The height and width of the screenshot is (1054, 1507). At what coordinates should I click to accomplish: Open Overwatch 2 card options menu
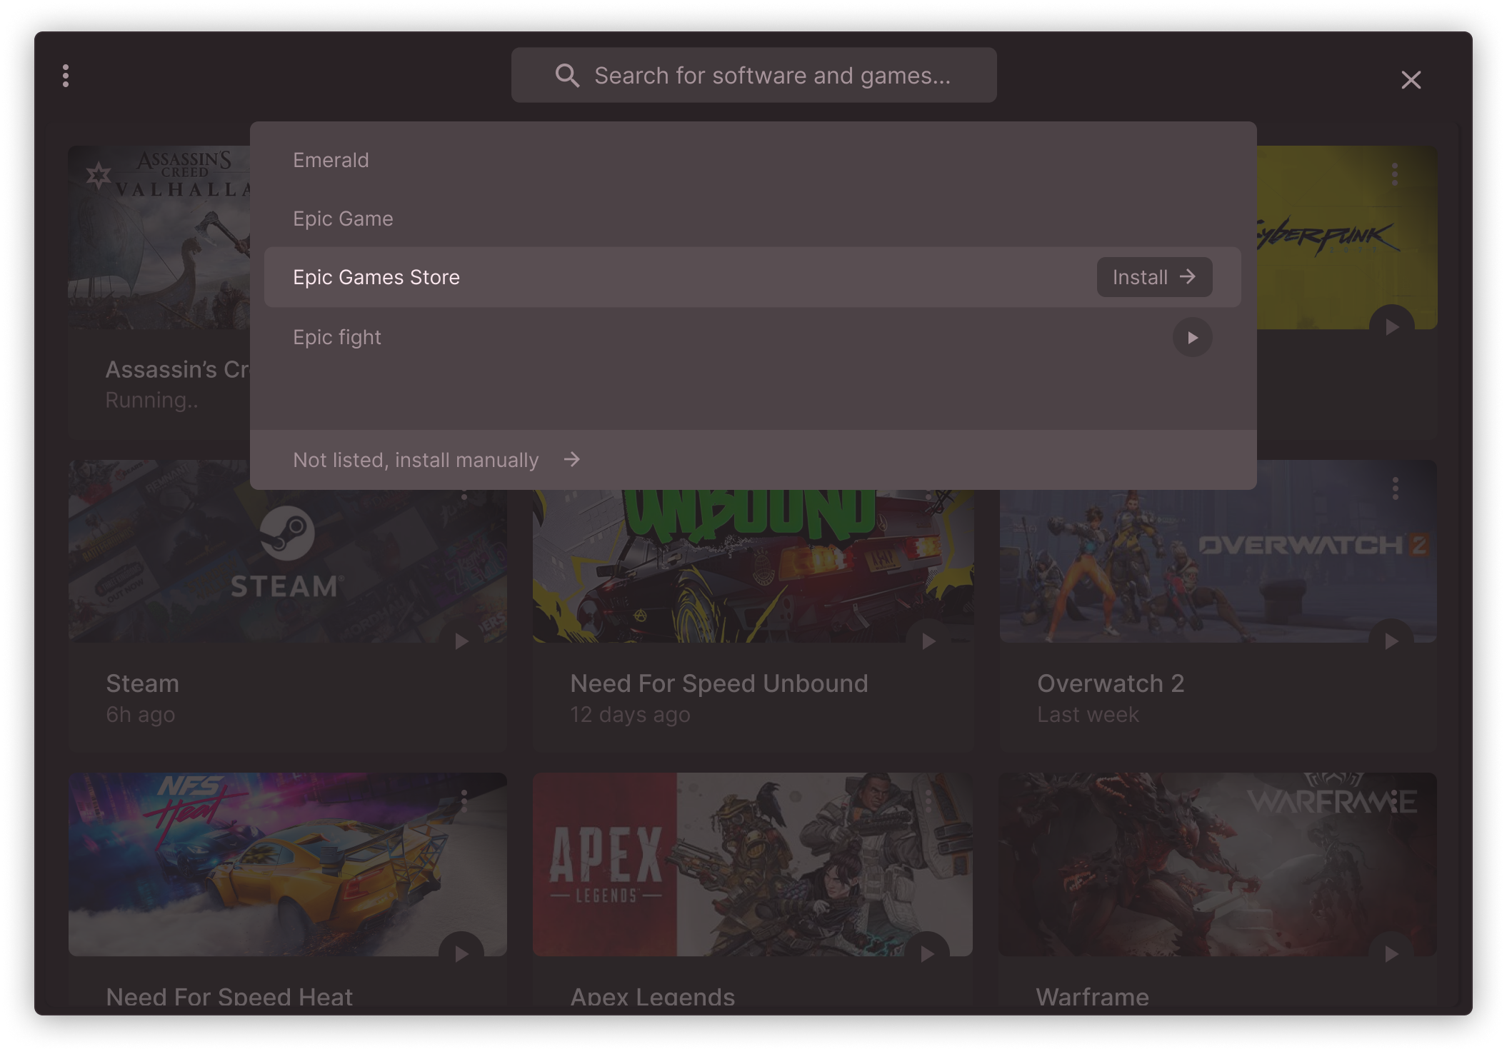click(1395, 488)
